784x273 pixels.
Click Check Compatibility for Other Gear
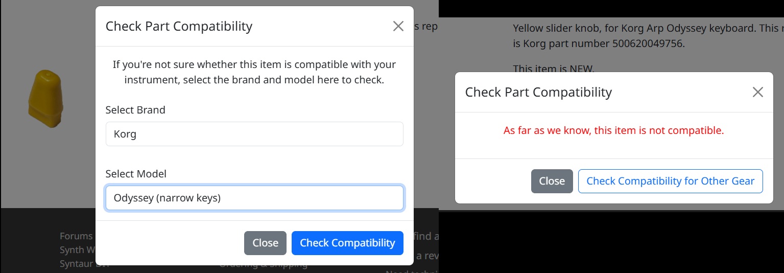pyautogui.click(x=670, y=181)
